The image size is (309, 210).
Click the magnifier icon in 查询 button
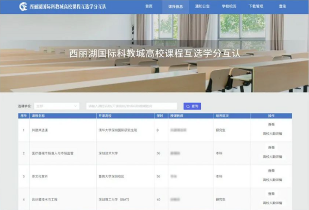[x=188, y=106]
